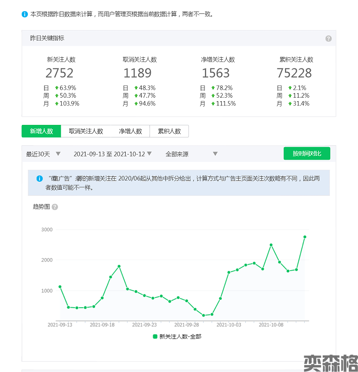Image resolution: width=358 pixels, height=372 pixels.
Task: Click the green arrow next to 63.9%
Action: 57,88
